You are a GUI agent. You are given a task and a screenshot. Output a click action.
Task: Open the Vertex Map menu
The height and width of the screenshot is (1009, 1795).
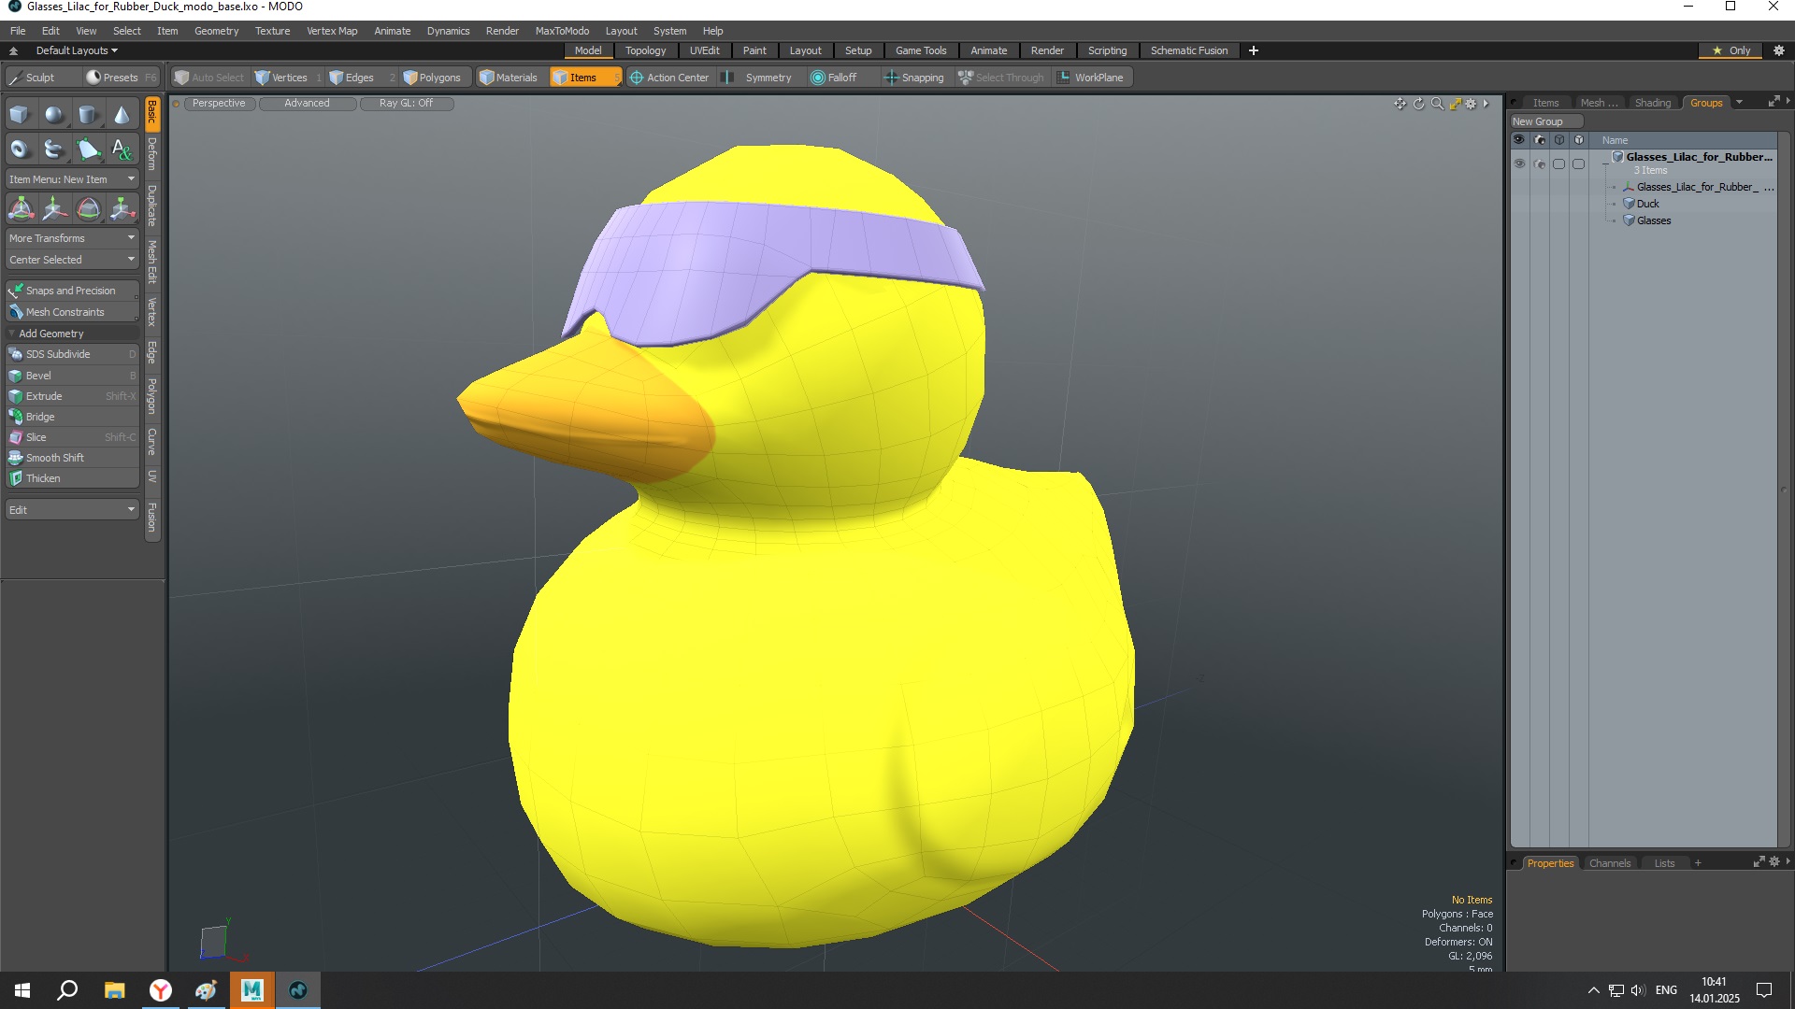pyautogui.click(x=332, y=31)
